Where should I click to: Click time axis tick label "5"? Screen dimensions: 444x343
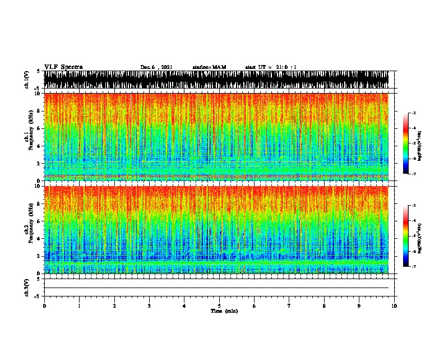[219, 306]
